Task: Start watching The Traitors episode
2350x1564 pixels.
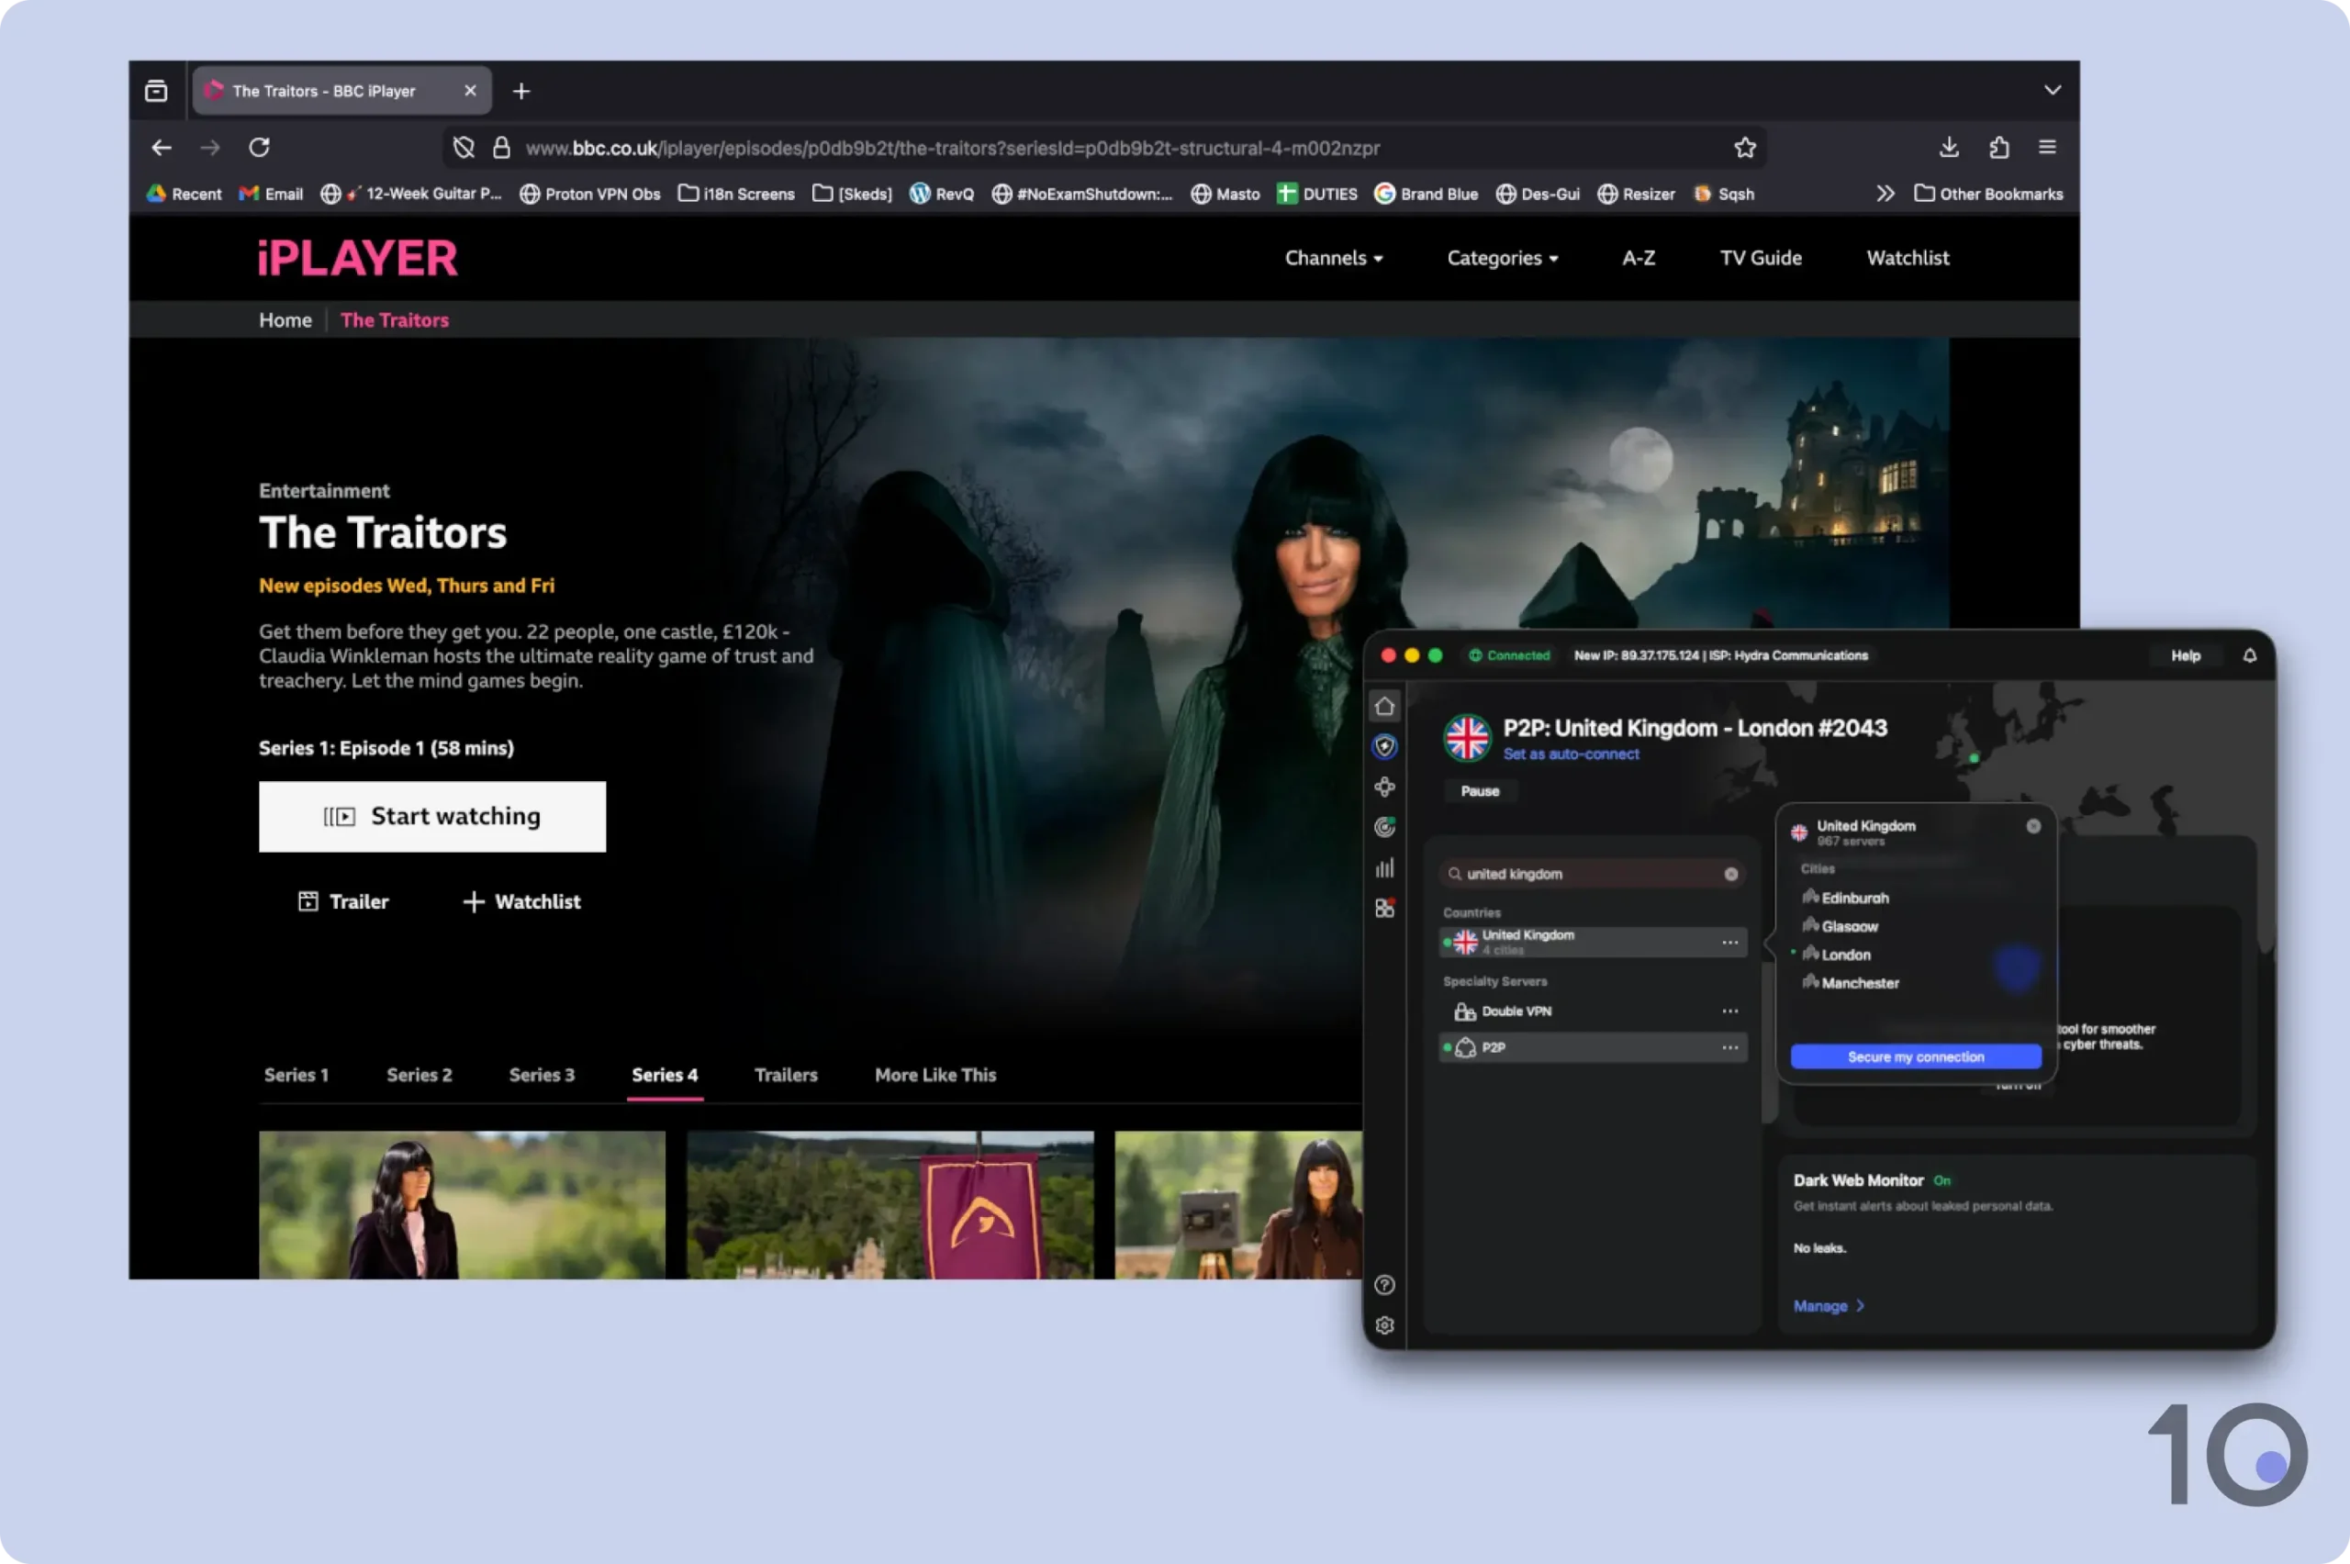Action: [431, 816]
